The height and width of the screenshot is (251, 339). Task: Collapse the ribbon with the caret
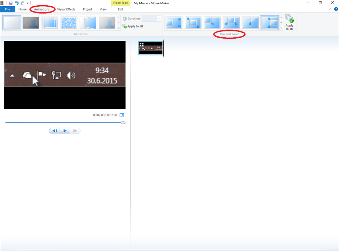point(330,9)
